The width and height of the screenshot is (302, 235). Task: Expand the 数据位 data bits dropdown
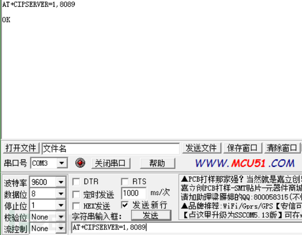[x=61, y=194]
